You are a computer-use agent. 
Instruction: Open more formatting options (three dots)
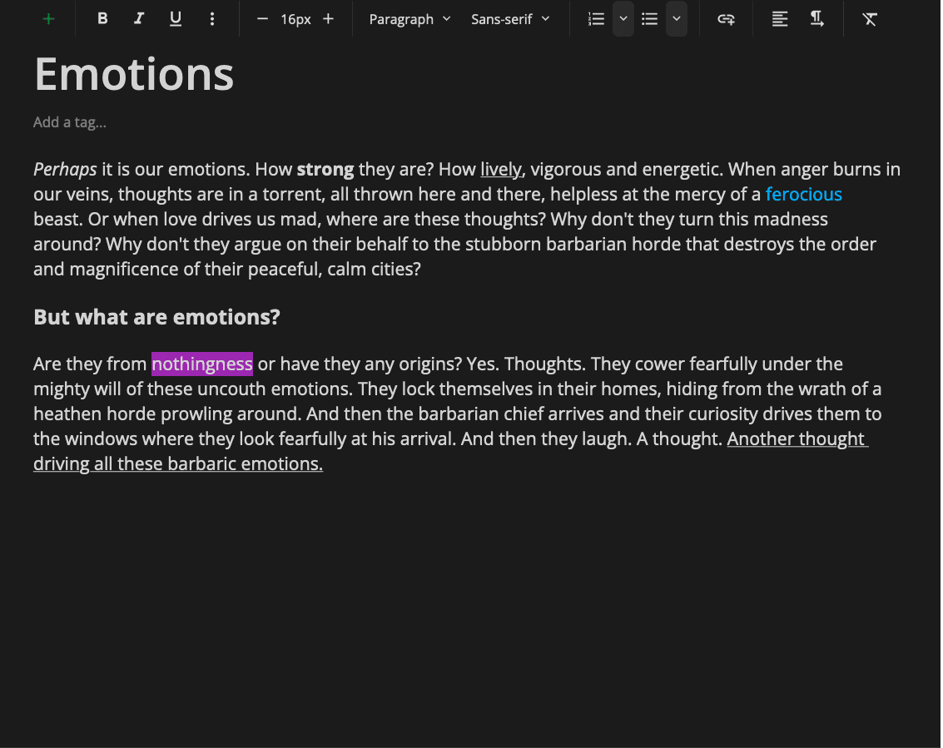click(x=212, y=19)
